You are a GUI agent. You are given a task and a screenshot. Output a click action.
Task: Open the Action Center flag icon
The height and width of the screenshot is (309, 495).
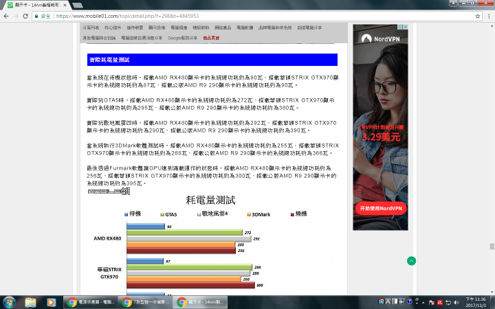click(x=432, y=303)
